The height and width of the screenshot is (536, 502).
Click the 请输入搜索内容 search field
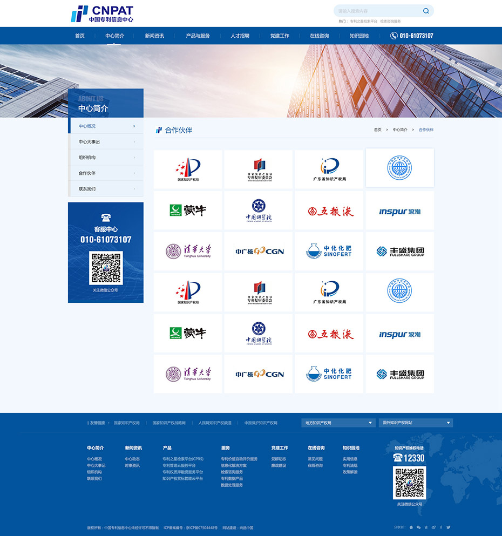point(378,11)
